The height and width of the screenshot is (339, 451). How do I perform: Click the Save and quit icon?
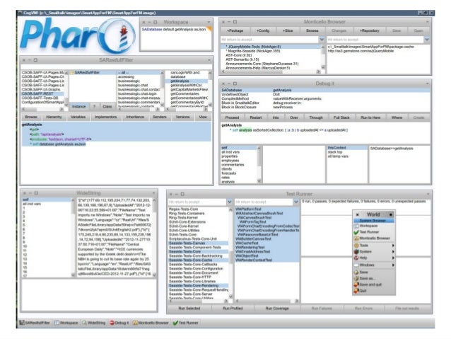pos(356,285)
